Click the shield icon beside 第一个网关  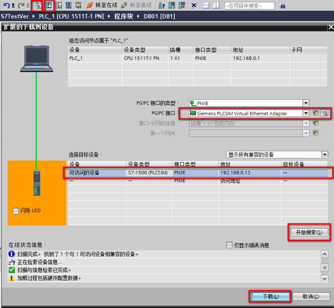click(316, 133)
